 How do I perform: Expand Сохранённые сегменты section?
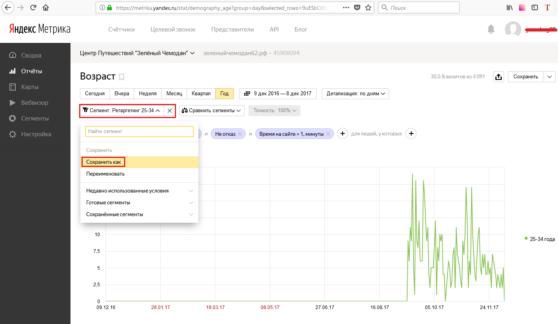click(139, 215)
